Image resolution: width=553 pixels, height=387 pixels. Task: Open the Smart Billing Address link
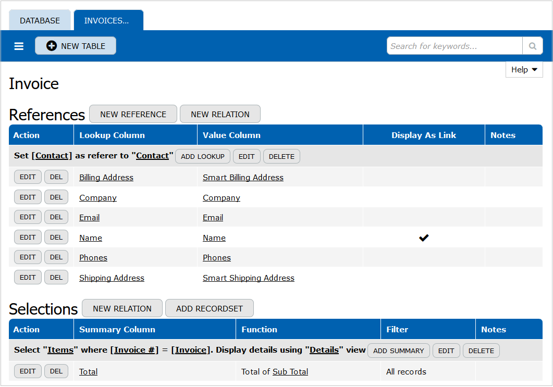pos(243,178)
